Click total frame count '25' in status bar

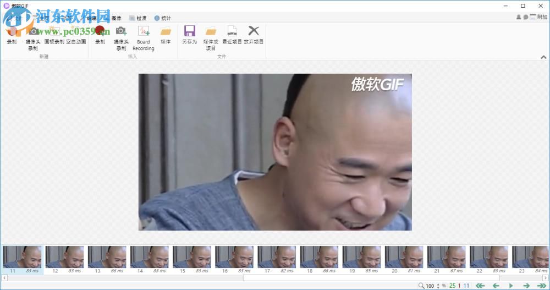(453, 286)
